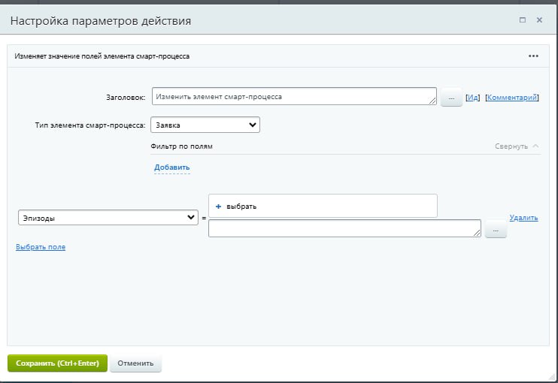Click the Фильтр по полям section heading

pyautogui.click(x=181, y=146)
